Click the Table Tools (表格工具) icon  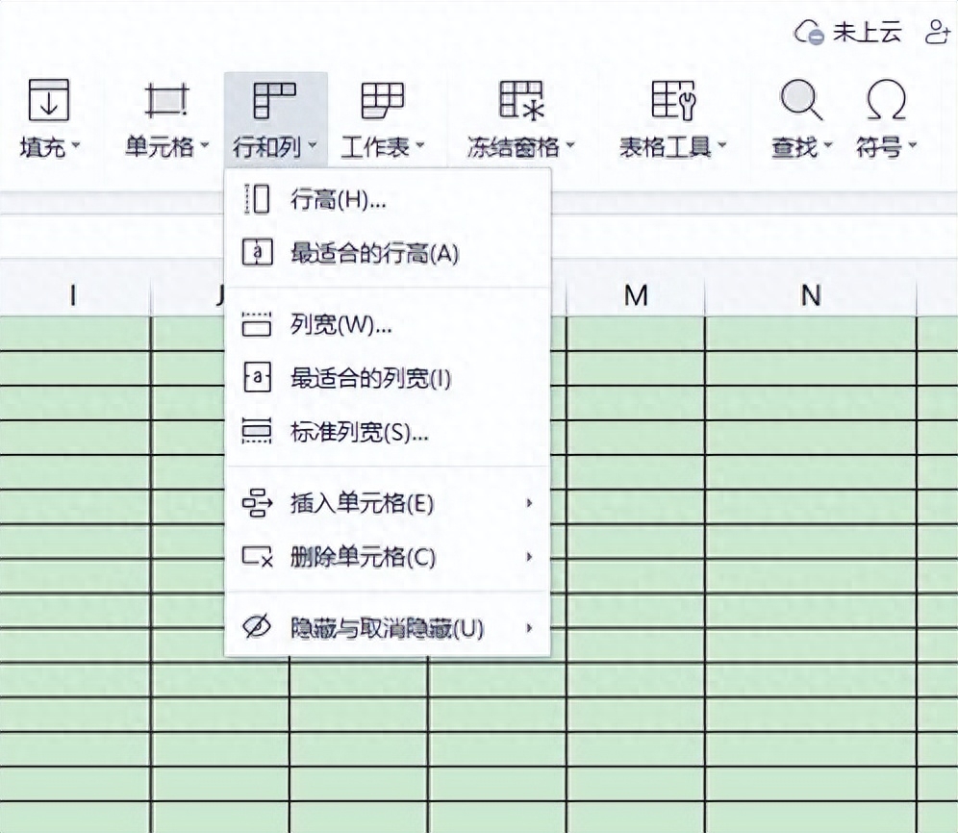pyautogui.click(x=672, y=100)
